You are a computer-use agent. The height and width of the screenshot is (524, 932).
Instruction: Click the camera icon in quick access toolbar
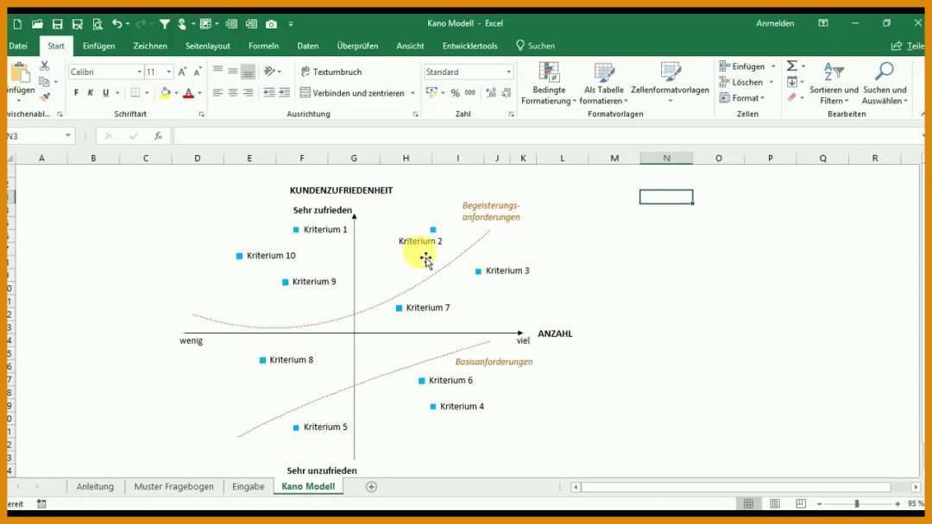(272, 24)
